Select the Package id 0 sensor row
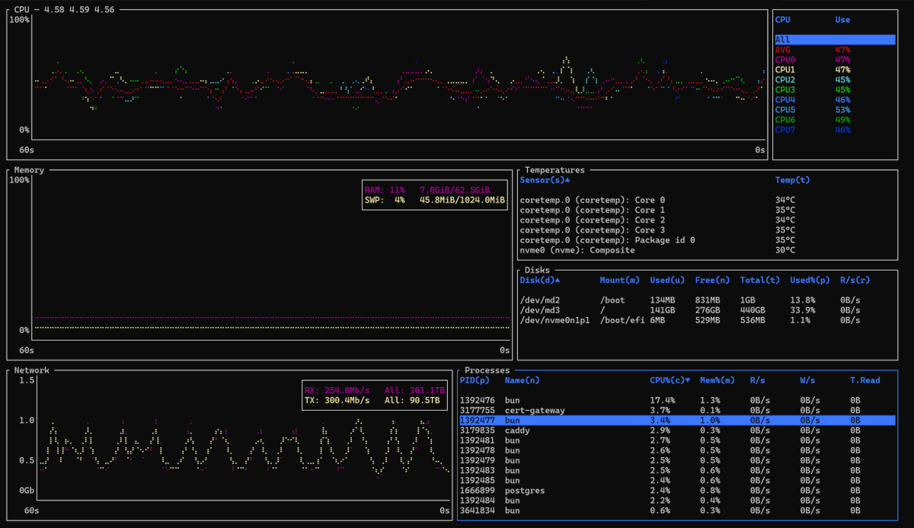The width and height of the screenshot is (914, 528). click(708, 240)
